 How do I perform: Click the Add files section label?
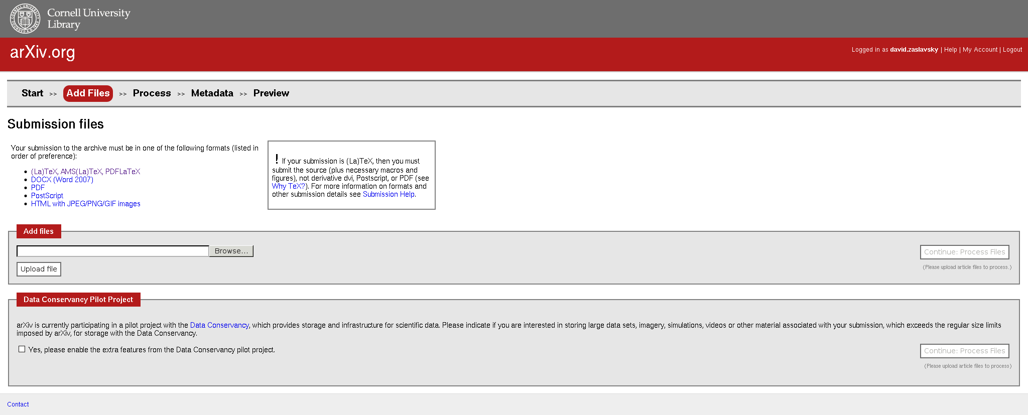(39, 231)
